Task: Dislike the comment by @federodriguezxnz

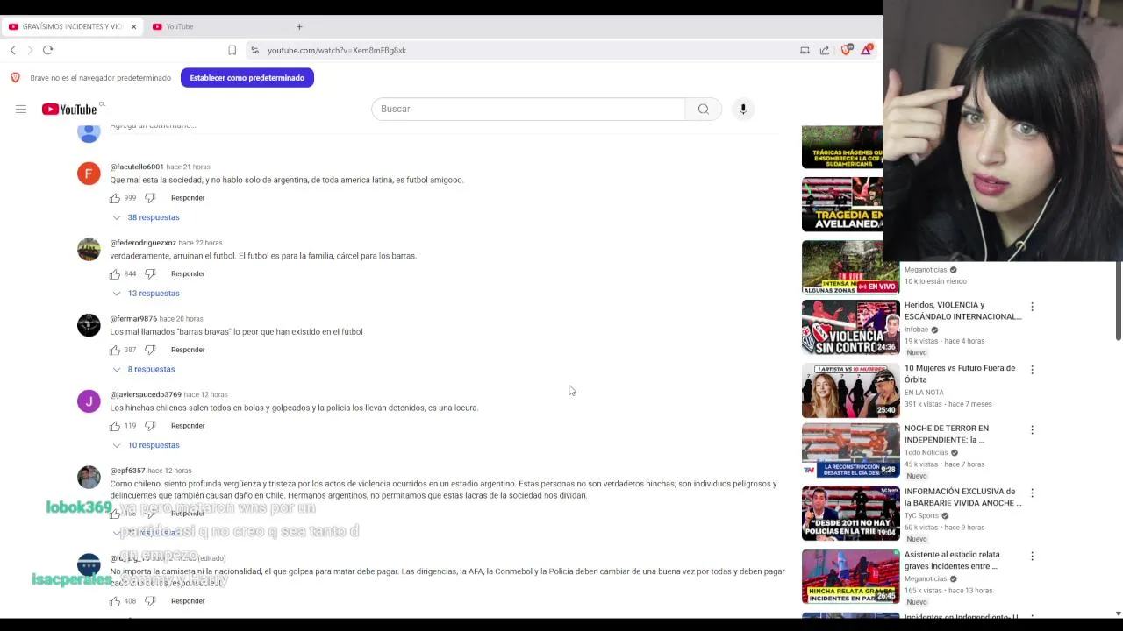Action: (x=150, y=273)
